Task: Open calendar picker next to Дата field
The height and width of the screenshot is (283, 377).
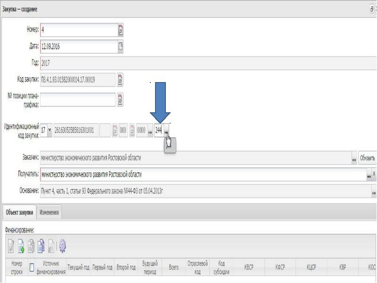Action: click(121, 46)
